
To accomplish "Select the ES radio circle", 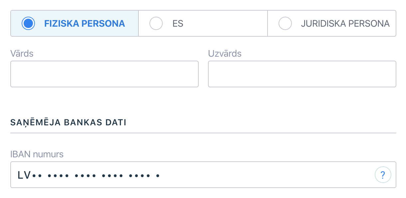I will [x=156, y=23].
